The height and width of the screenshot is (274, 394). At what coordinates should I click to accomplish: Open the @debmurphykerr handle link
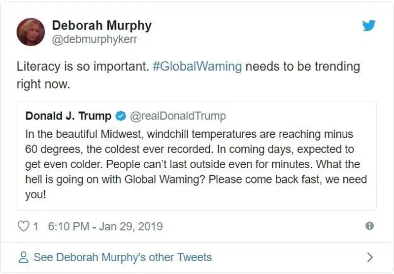[94, 40]
